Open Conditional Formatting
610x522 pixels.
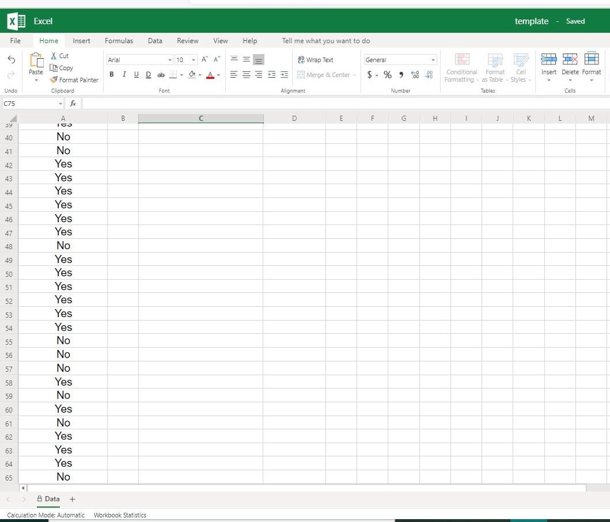461,68
